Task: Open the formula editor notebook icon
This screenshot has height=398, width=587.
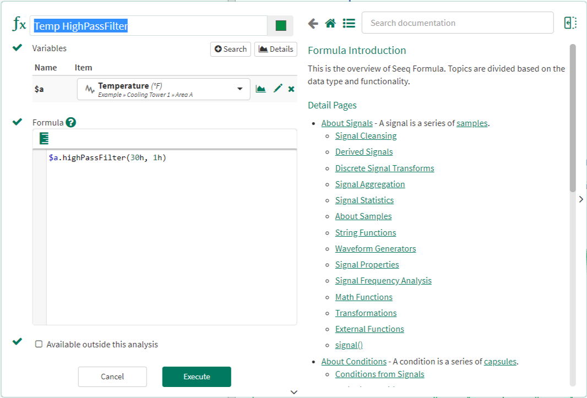Action: coord(44,139)
